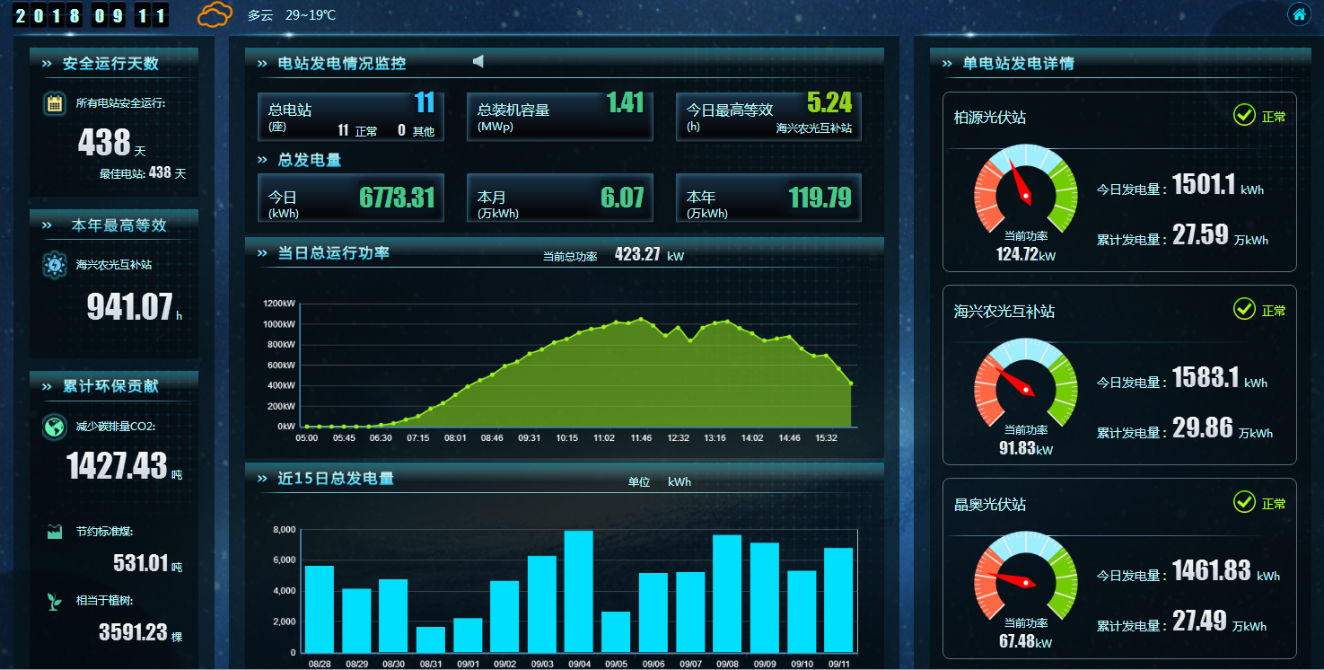The width and height of the screenshot is (1324, 670).
Task: Click the factory icon beside 节约标准煤
Action: point(55,532)
